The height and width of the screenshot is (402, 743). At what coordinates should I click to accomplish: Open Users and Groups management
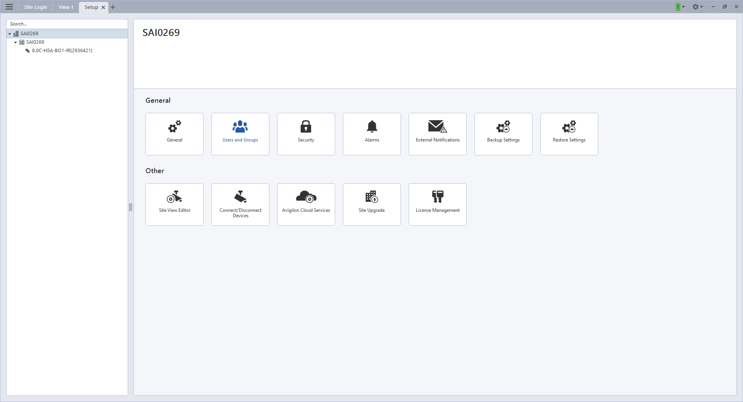[240, 134]
